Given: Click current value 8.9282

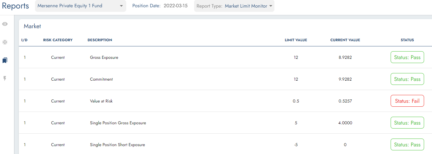Looking at the screenshot, I should (x=345, y=57).
